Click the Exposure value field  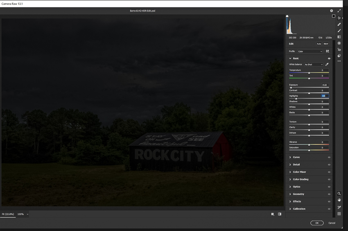click(325, 85)
